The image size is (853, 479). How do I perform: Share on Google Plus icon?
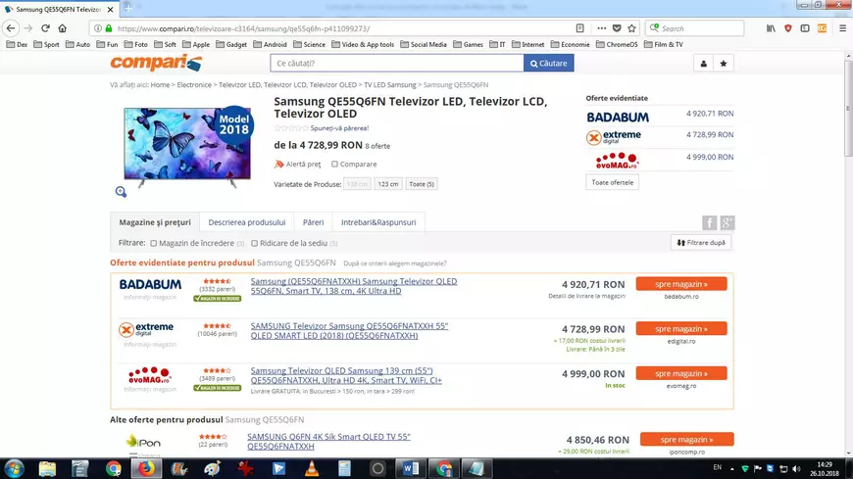pos(727,222)
